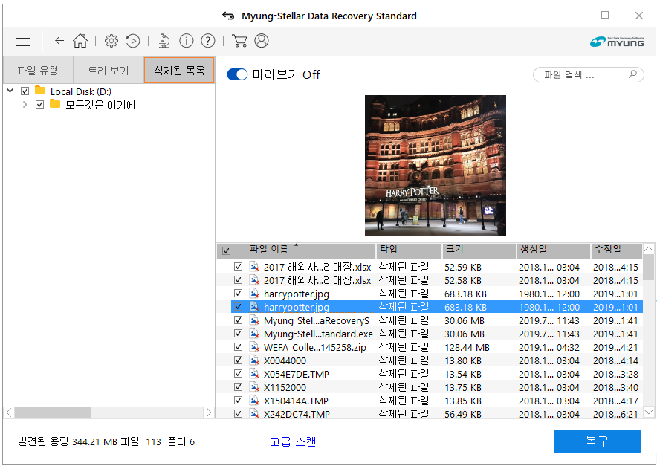Screen dimensions: 660x466
Task: Switch to the 파일 유형 tab
Action: [x=38, y=71]
